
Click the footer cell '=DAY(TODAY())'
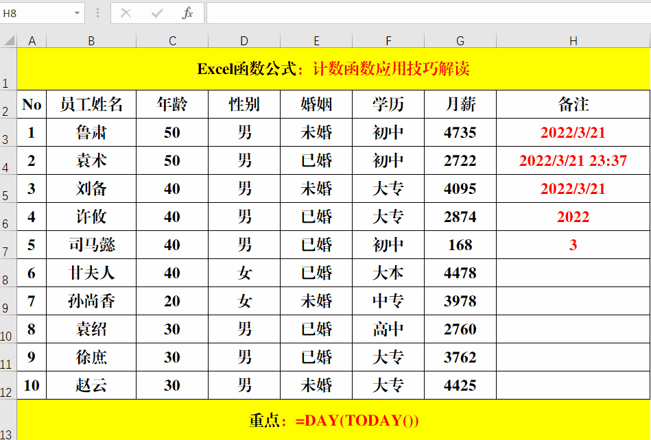tap(333, 420)
